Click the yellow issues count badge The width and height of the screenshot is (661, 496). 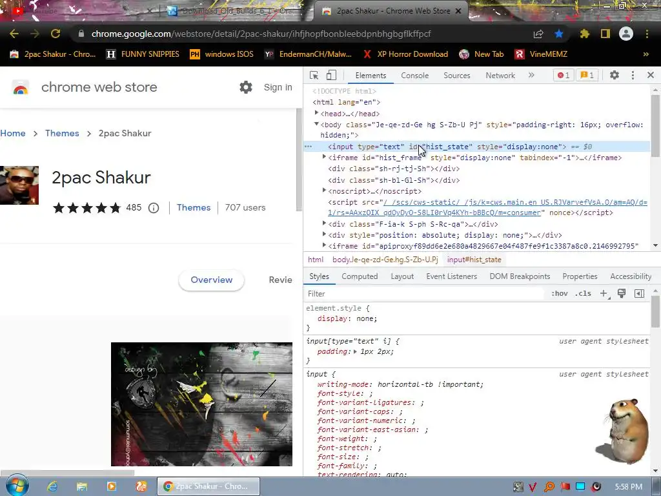[587, 75]
